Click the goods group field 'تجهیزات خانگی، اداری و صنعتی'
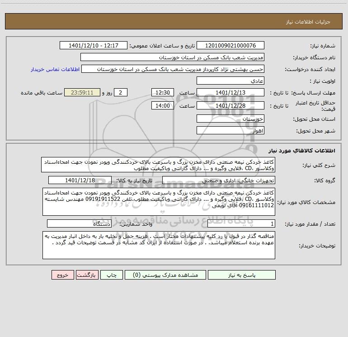This screenshot has height=337, width=348. (x=219, y=180)
